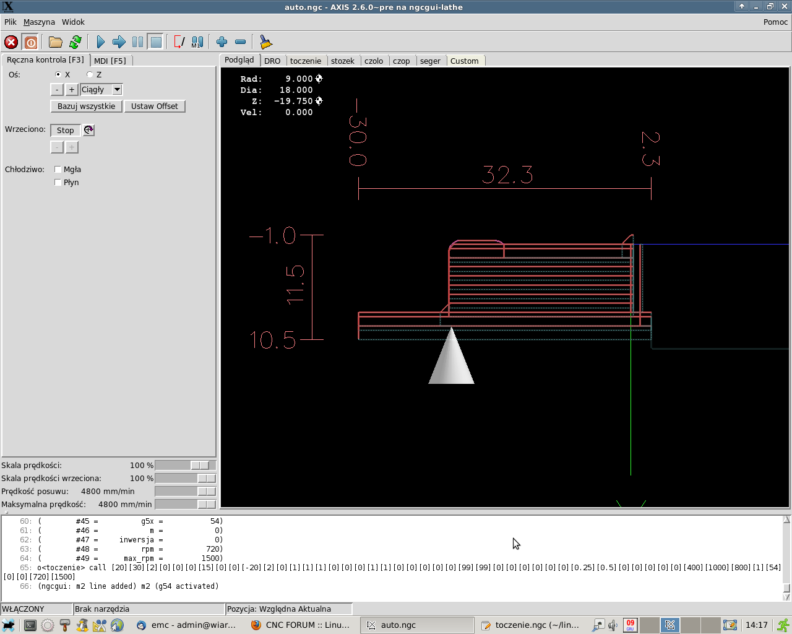
Task: Click the volume speaker tray icon
Action: [x=613, y=625]
